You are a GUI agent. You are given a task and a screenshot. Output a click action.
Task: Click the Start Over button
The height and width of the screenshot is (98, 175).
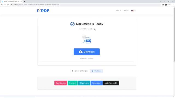click(97, 71)
